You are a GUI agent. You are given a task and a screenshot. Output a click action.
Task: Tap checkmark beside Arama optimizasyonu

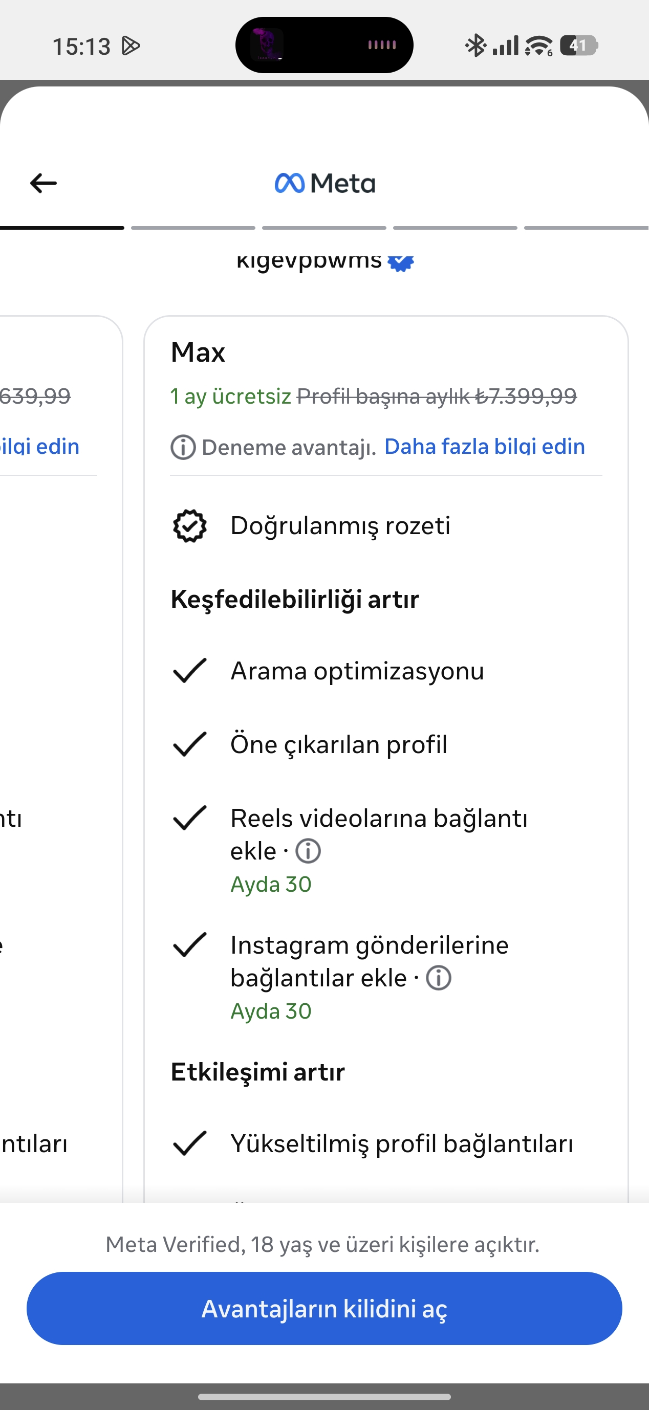pyautogui.click(x=189, y=671)
